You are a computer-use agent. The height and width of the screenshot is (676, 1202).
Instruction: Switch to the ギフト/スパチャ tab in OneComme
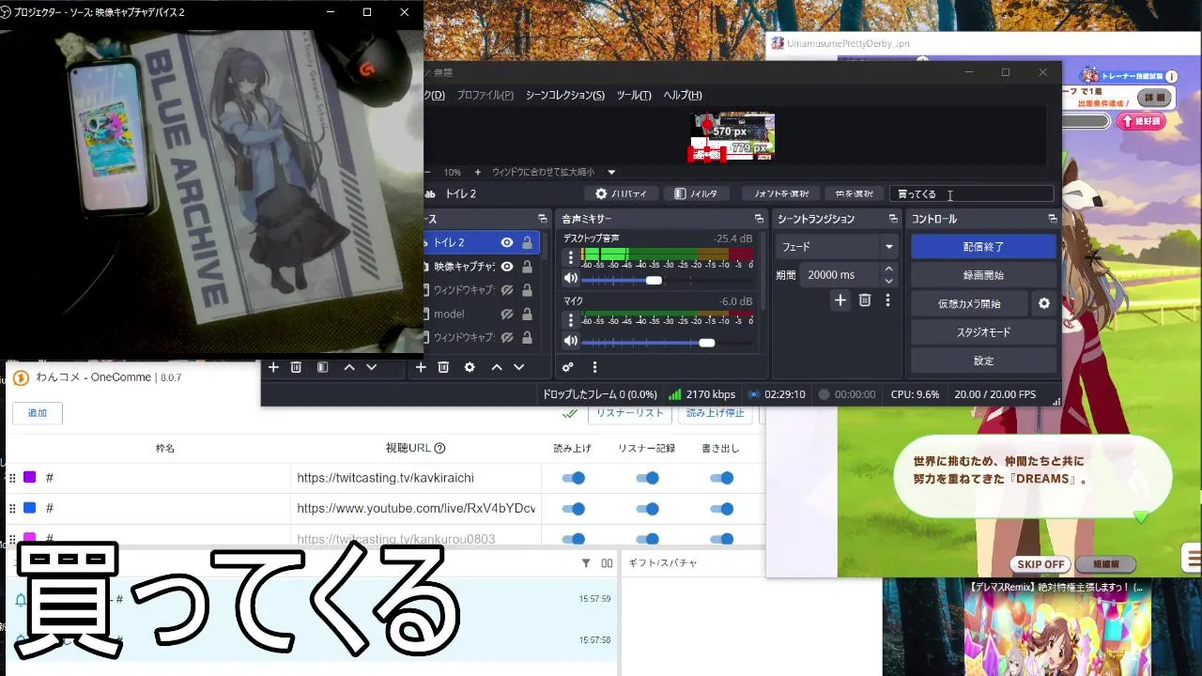[663, 562]
